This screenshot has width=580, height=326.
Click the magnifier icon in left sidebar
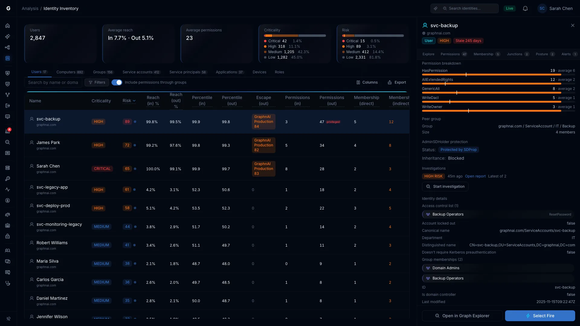tap(8, 142)
